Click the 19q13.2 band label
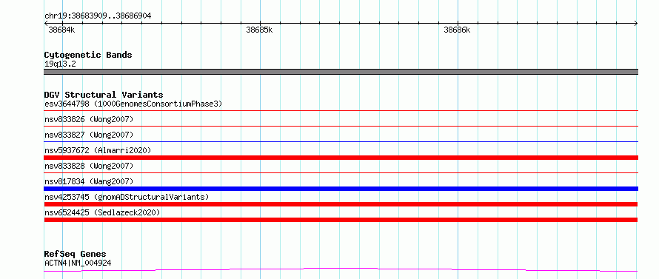The height and width of the screenshot is (279, 659). [x=60, y=64]
